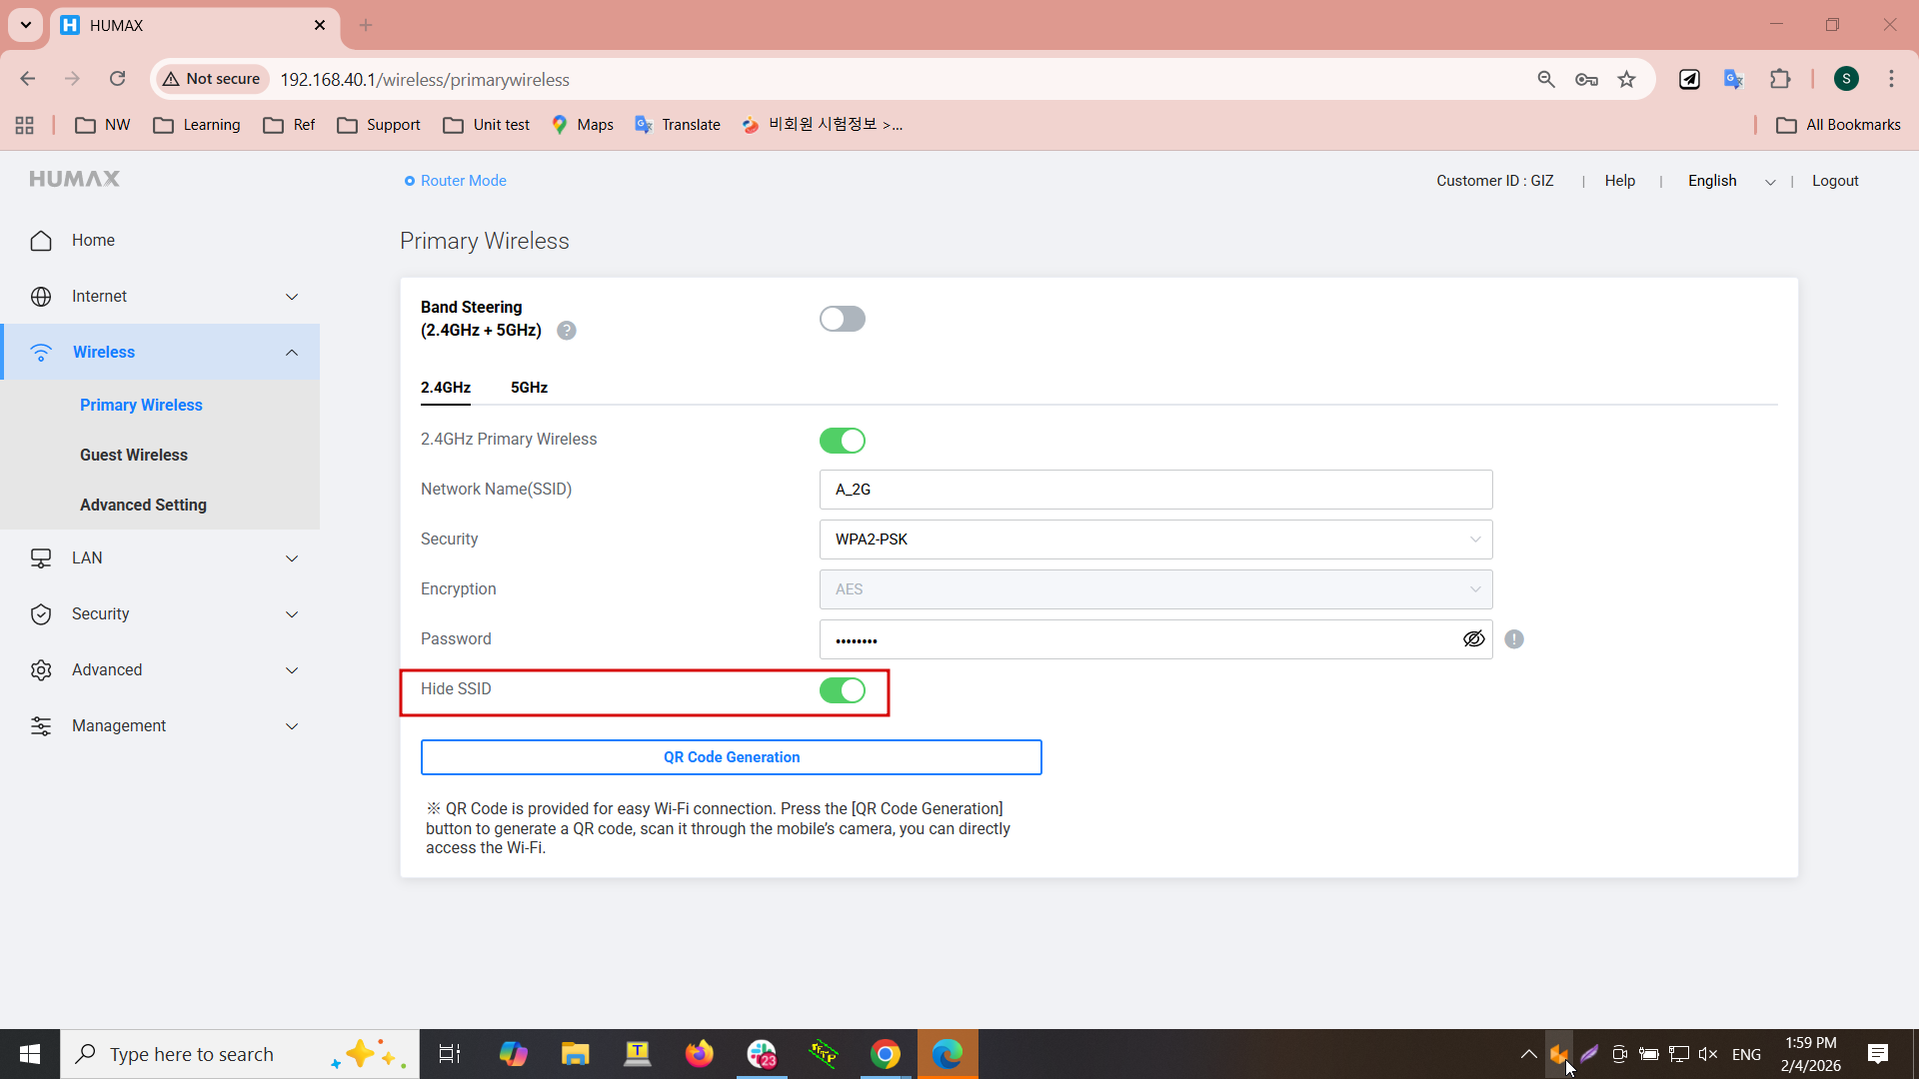Reload the page with the refresh icon

[117, 79]
